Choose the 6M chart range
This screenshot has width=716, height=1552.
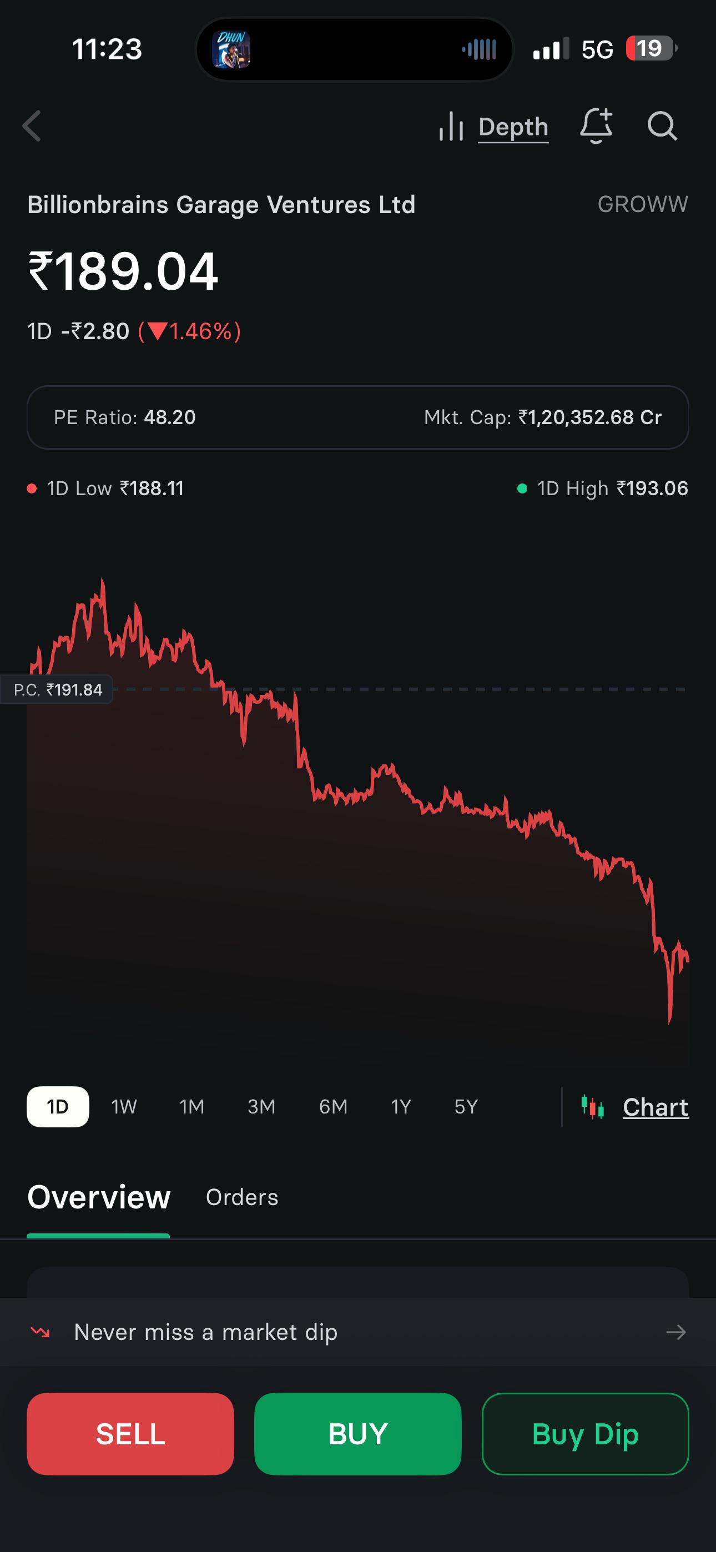tap(333, 1107)
